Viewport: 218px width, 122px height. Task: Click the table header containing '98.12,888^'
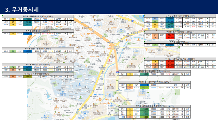coord(180,16)
